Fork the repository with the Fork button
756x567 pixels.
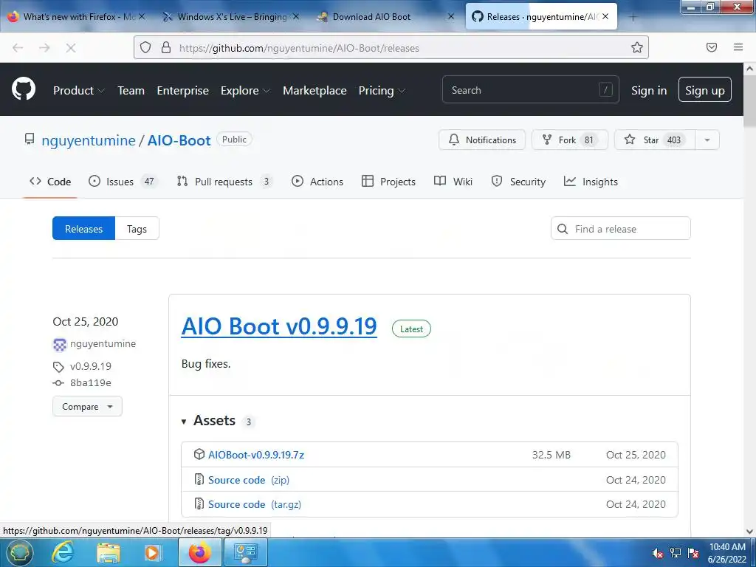tap(570, 140)
